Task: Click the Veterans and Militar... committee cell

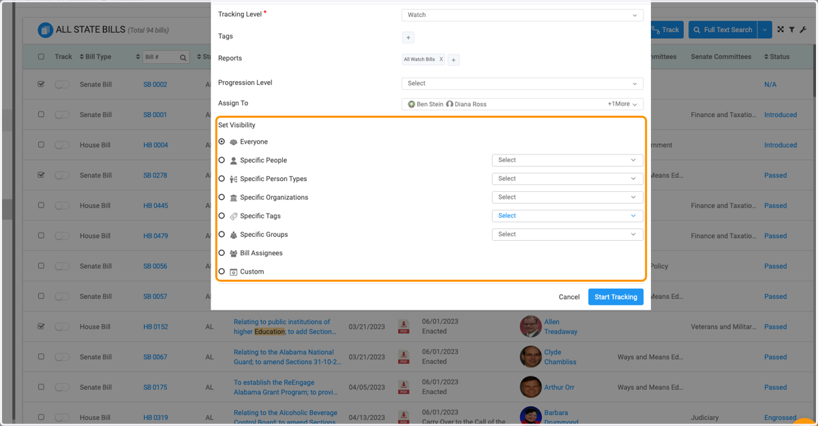Action: pos(723,327)
